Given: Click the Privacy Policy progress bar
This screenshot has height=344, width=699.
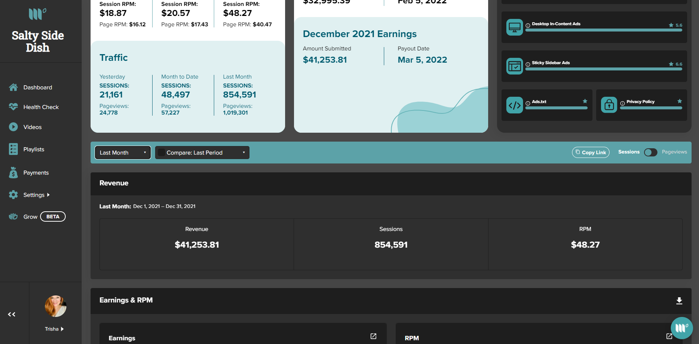Looking at the screenshot, I should pyautogui.click(x=651, y=108).
